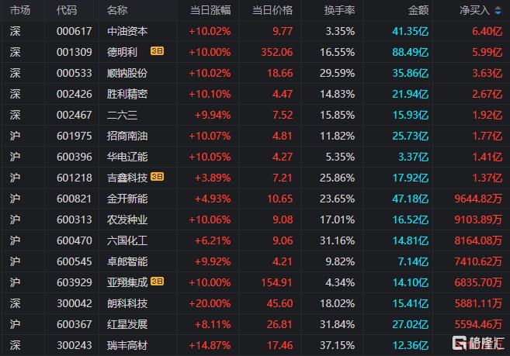Select the 朗科科技 stock name
The image size is (510, 356).
click(x=127, y=302)
